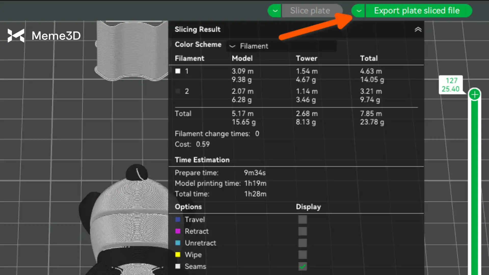The width and height of the screenshot is (489, 275).
Task: Enable Travel display checkbox
Action: click(x=303, y=219)
